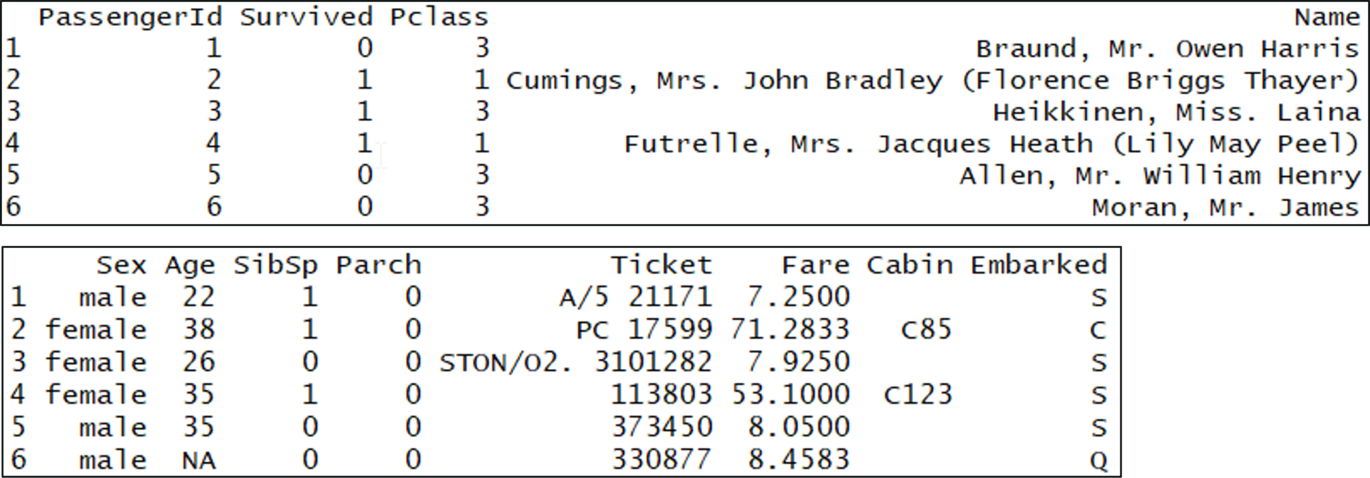Select the Cumings, Mrs. John Bradley name
Screen dimensions: 1370x478
(x=933, y=81)
